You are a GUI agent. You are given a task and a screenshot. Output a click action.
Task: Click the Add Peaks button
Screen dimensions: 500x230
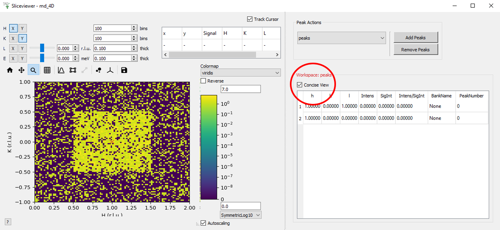pos(415,38)
